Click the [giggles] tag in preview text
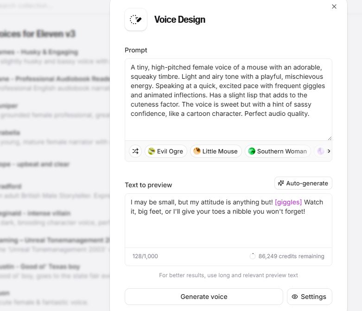 click(x=288, y=202)
